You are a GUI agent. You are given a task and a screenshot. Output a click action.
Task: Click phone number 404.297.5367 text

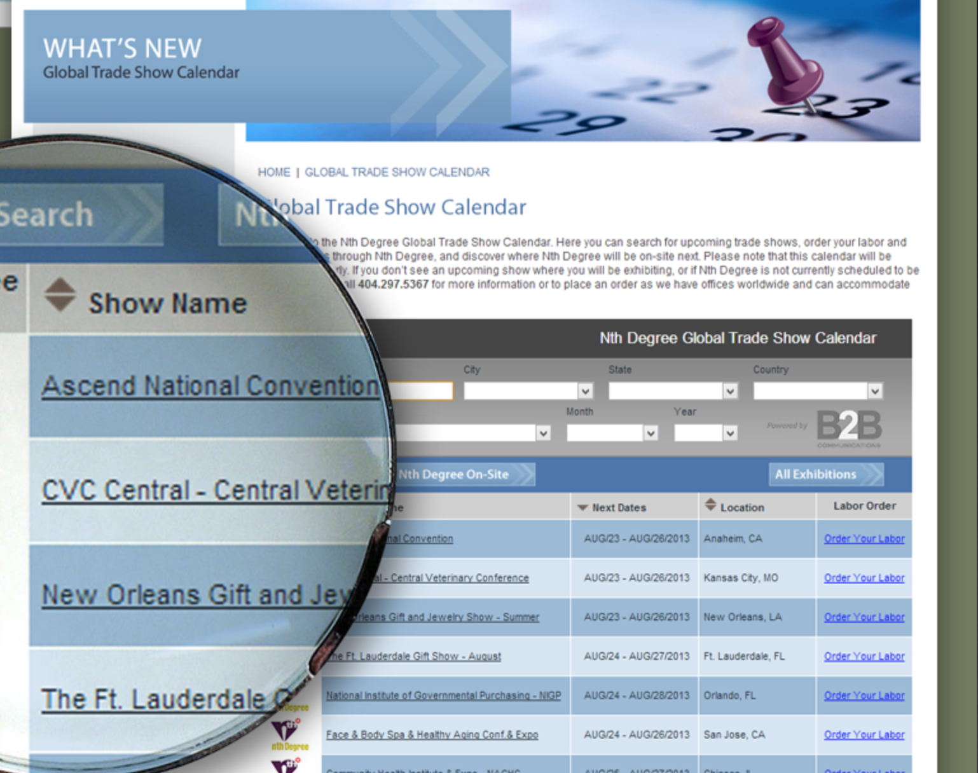(x=393, y=284)
